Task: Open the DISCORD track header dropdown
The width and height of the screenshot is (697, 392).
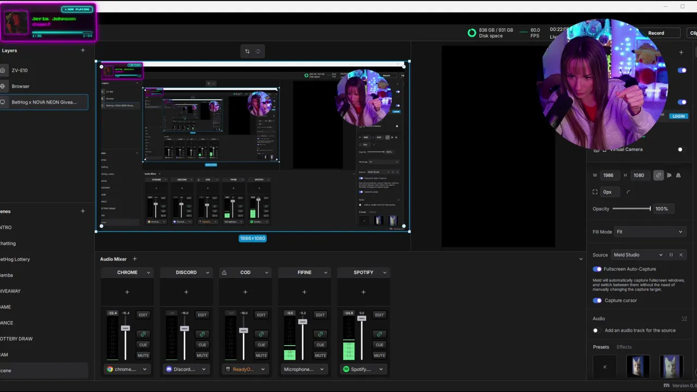Action: pos(207,273)
